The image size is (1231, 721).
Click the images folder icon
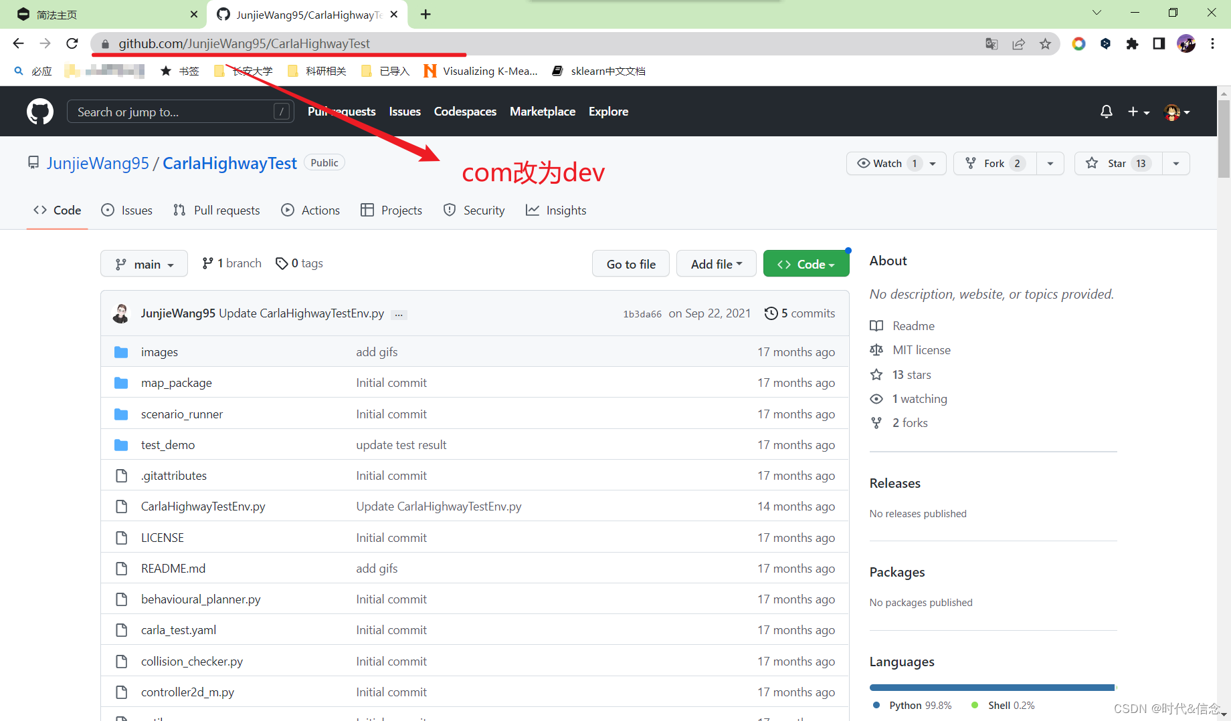click(x=121, y=352)
